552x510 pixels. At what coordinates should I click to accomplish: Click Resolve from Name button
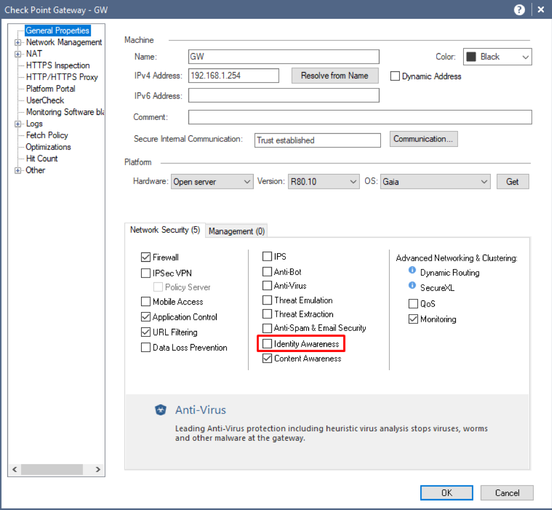[335, 76]
